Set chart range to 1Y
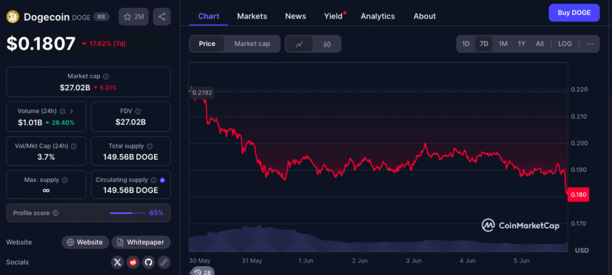 tap(521, 44)
